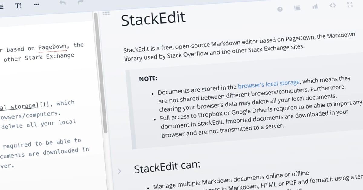Click the StackEdit title heading in preview
Viewport: 363px width, 190px height.
point(153,19)
